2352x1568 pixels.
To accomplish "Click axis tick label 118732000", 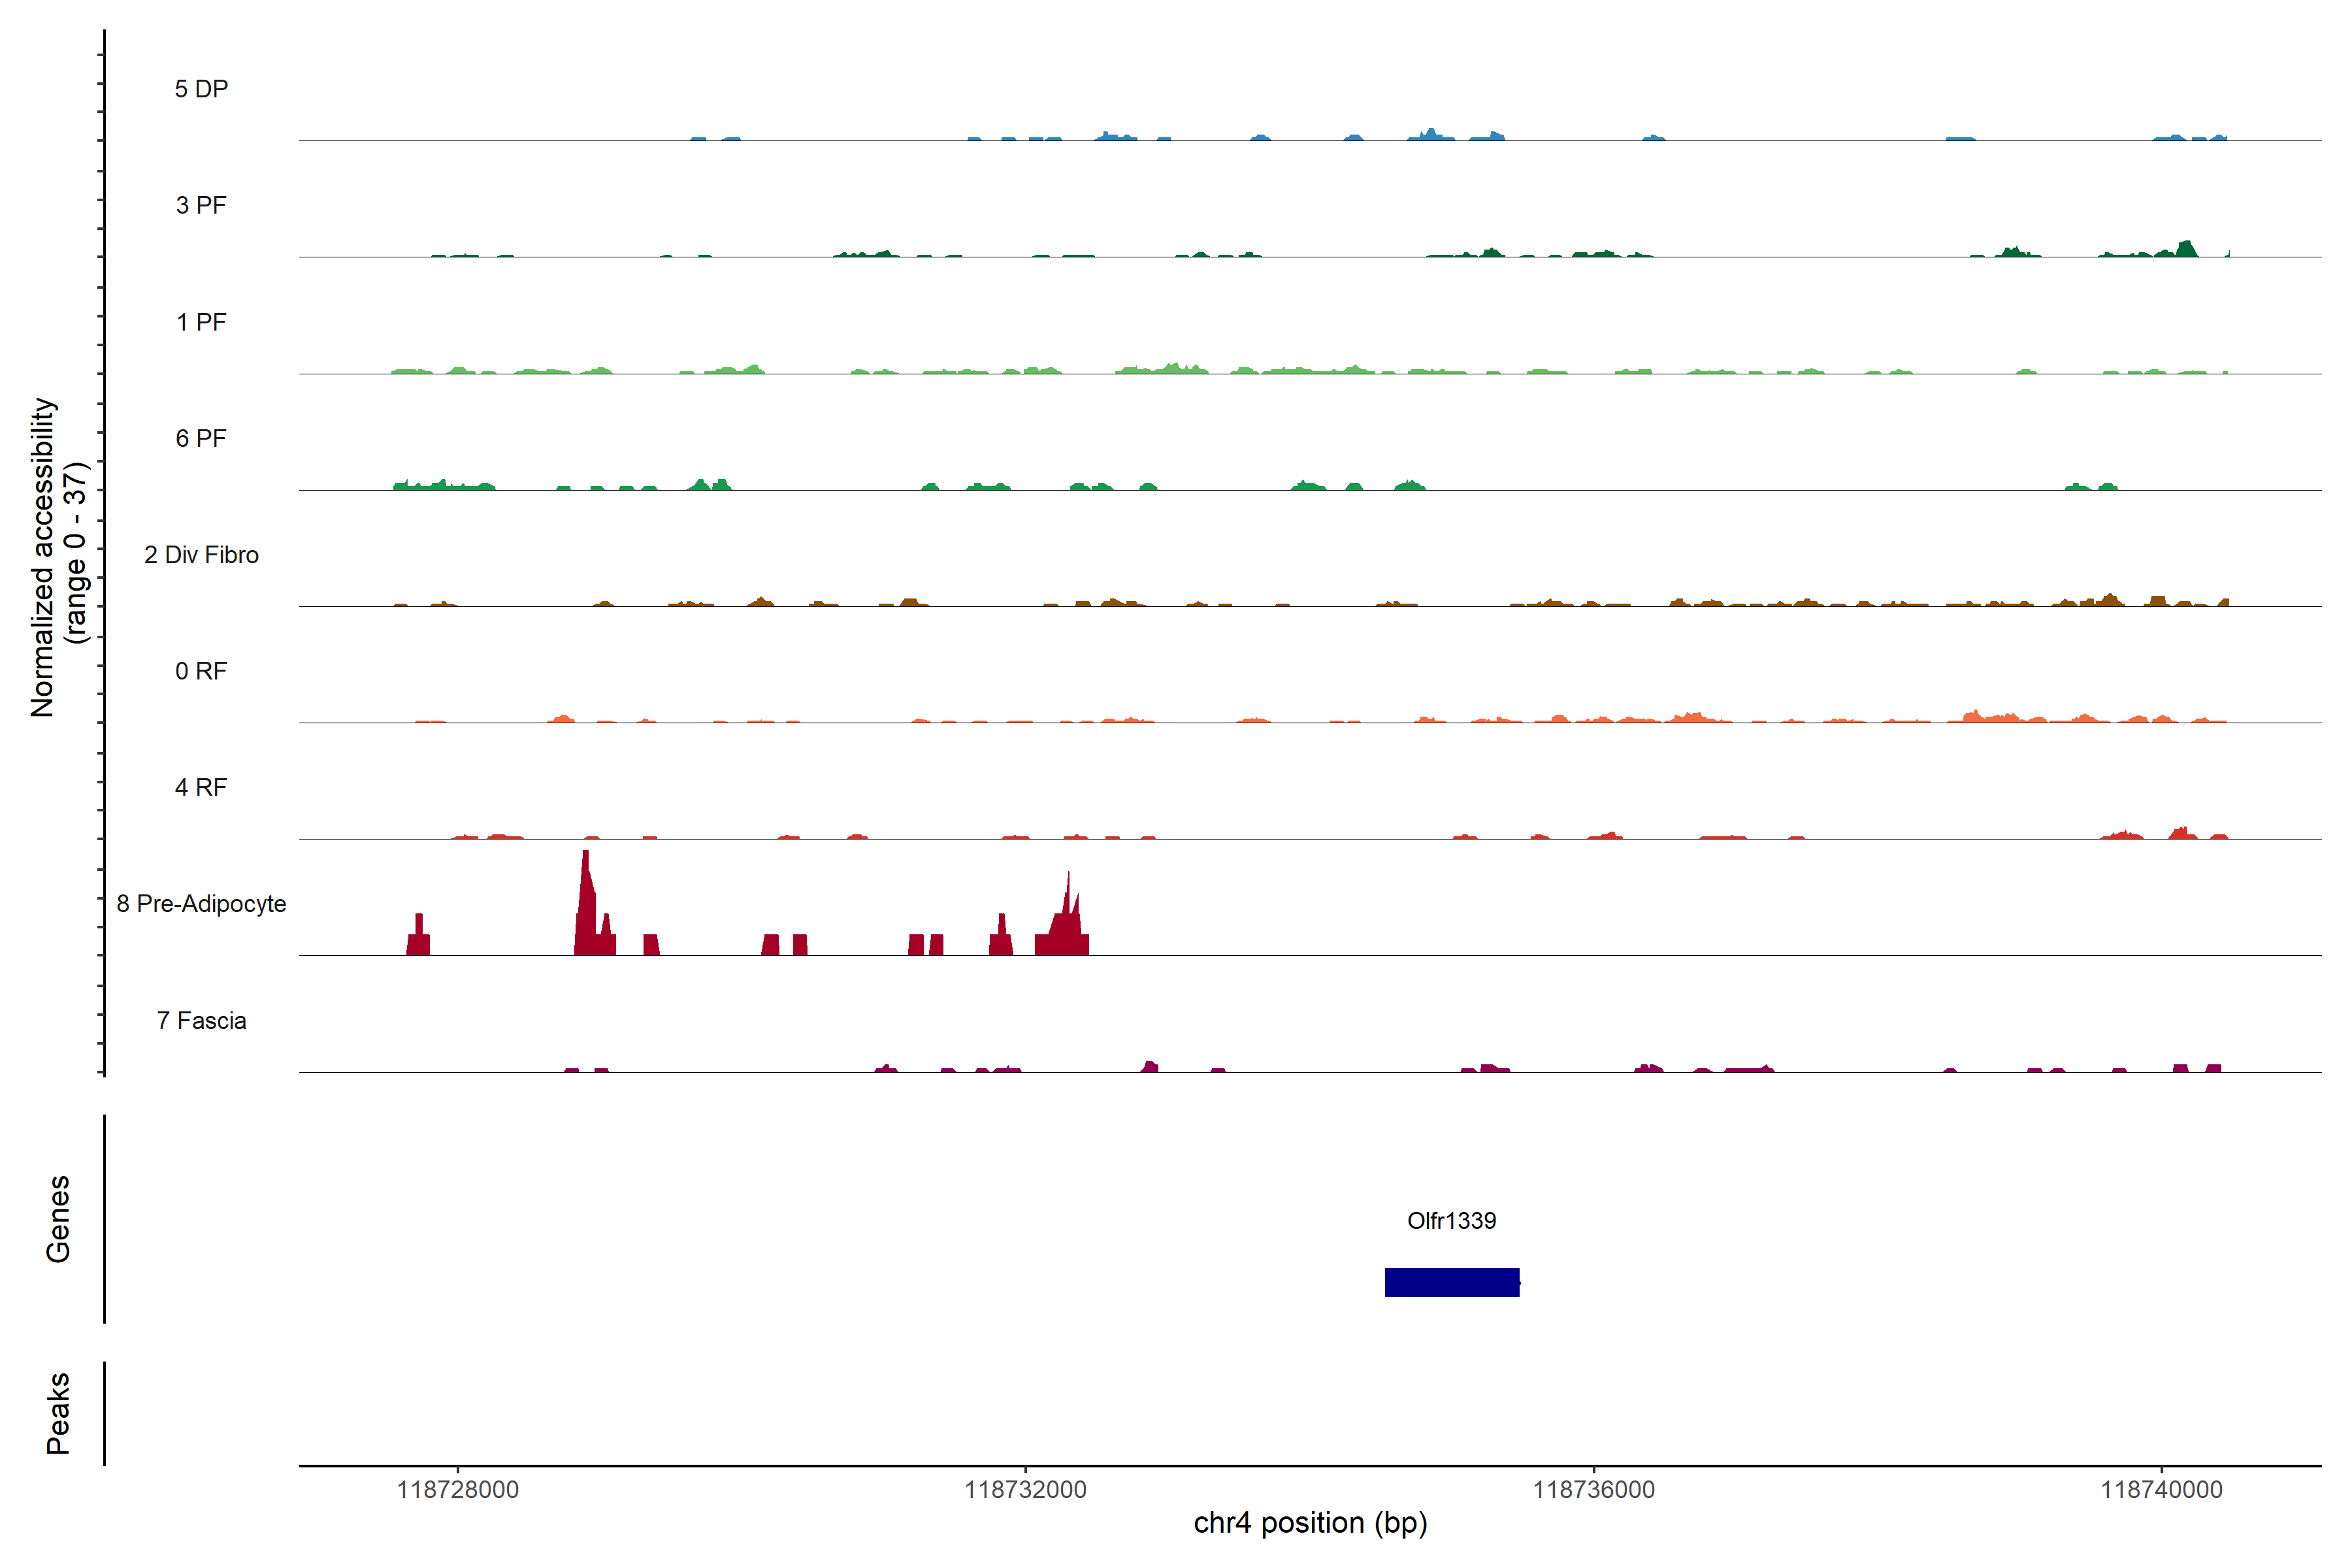I will (1025, 1489).
